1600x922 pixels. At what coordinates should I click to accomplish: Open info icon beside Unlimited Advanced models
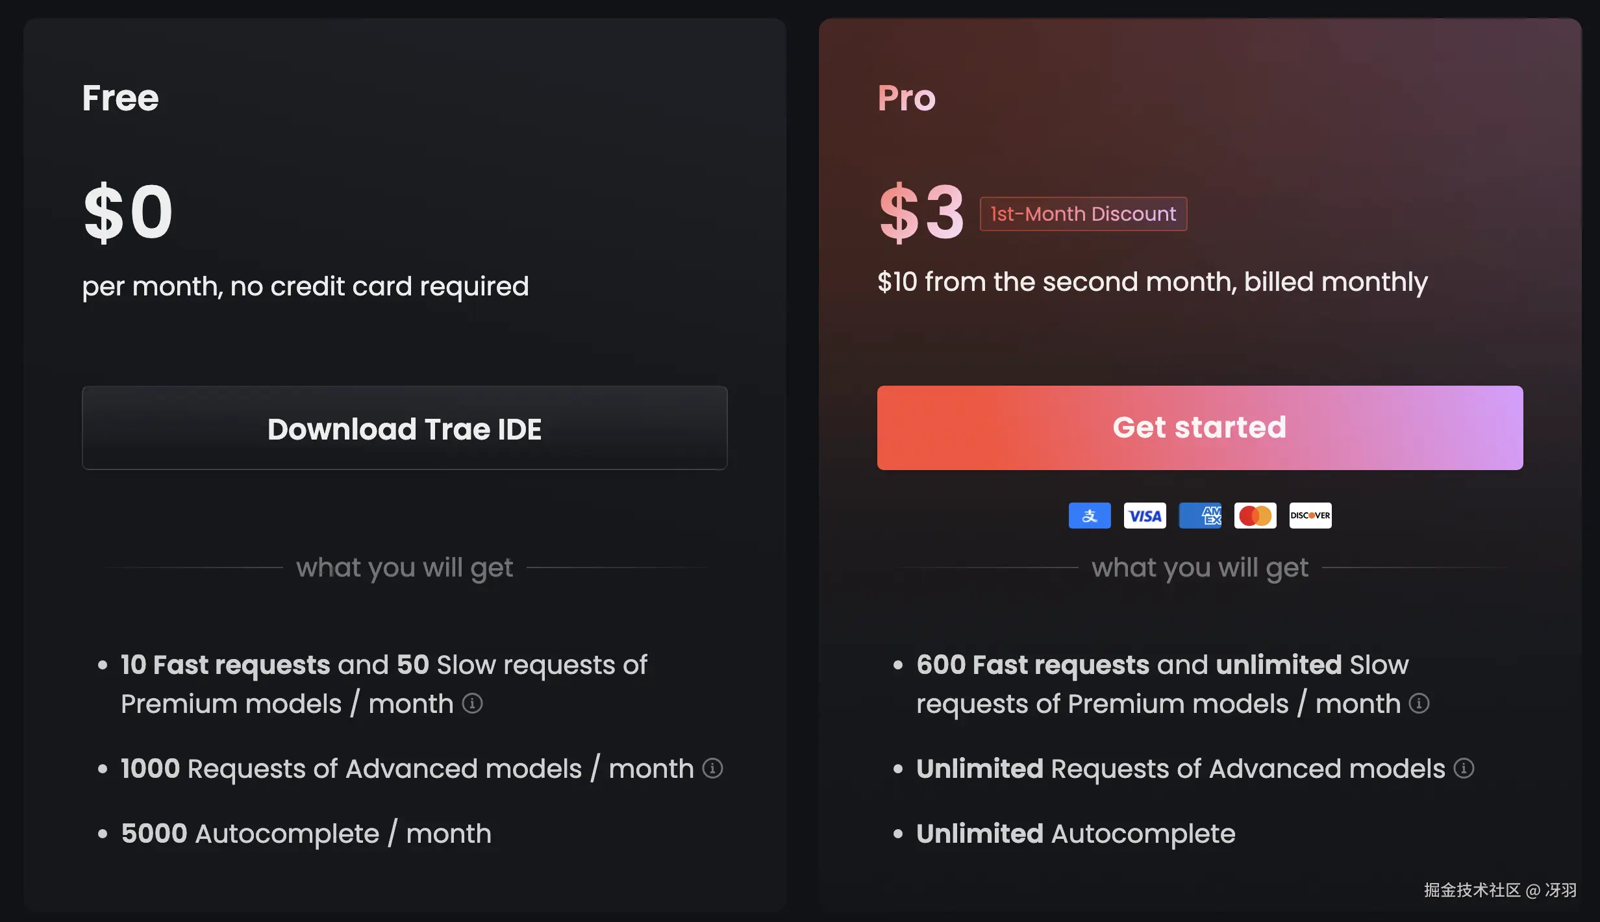click(1464, 768)
